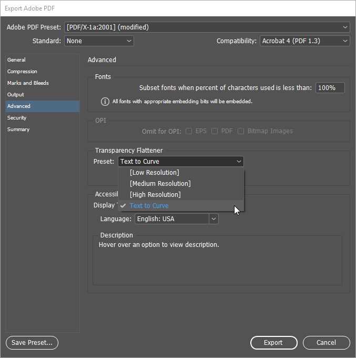Click the subset fonts percentage field
This screenshot has height=358, width=356.
pos(330,88)
